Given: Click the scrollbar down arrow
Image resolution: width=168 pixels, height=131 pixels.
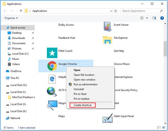Looking at the screenshot, I should pos(165,123).
